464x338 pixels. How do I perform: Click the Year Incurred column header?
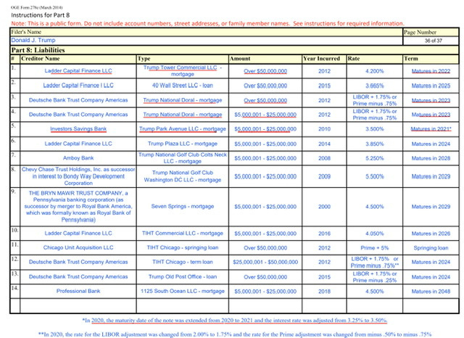(321, 59)
